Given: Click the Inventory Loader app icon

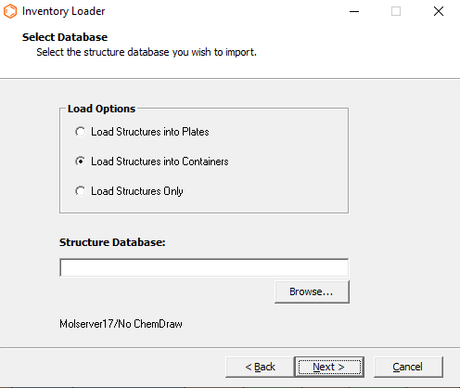Looking at the screenshot, I should pos(10,11).
